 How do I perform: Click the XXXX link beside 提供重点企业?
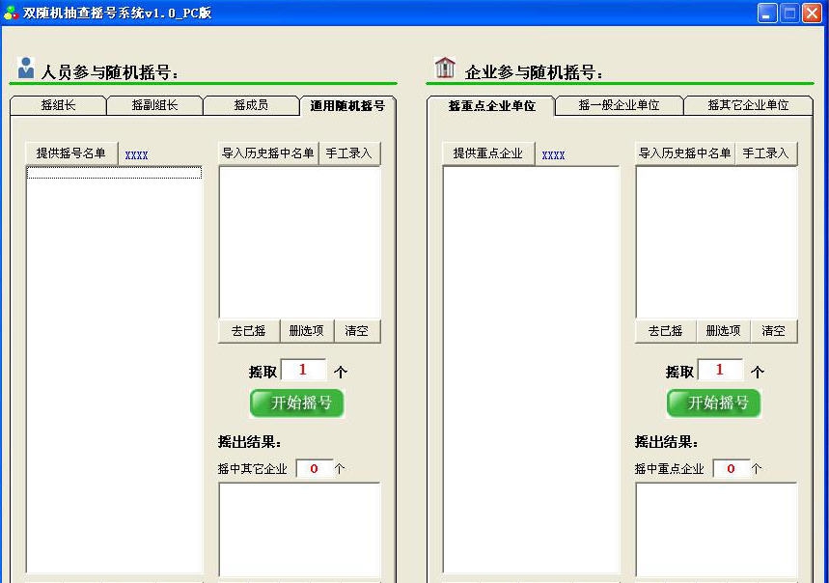click(x=553, y=153)
